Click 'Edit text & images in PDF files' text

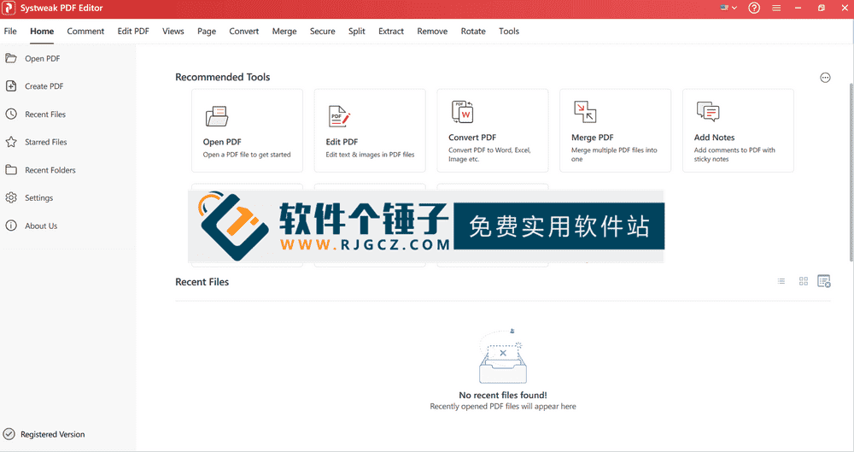pos(371,155)
